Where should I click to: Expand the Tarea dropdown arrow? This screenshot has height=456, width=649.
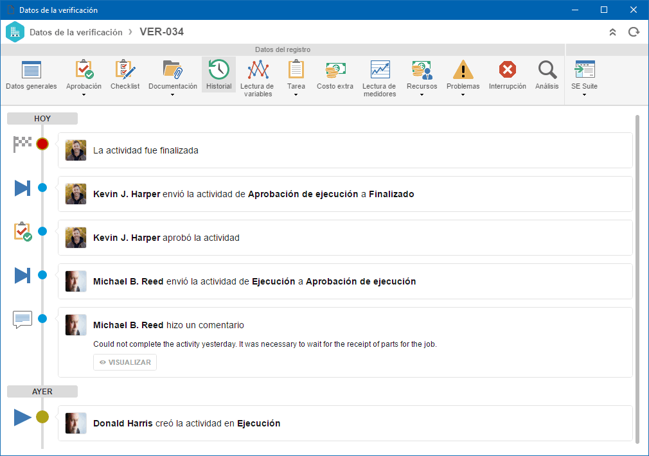coord(296,95)
